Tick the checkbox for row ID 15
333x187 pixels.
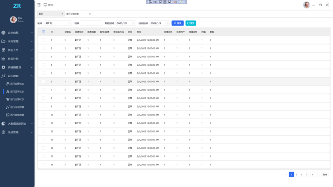pos(44,156)
